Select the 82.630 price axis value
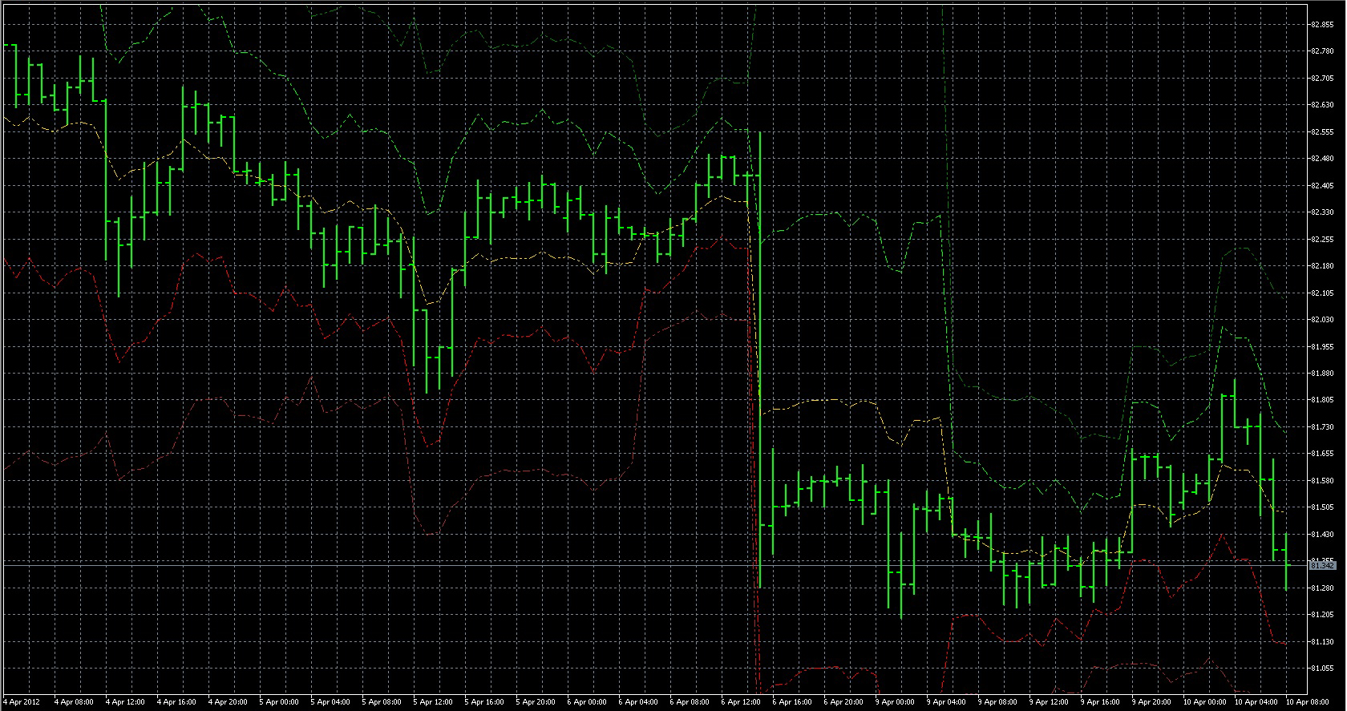Screen dimensions: 1347x711 click(1322, 105)
